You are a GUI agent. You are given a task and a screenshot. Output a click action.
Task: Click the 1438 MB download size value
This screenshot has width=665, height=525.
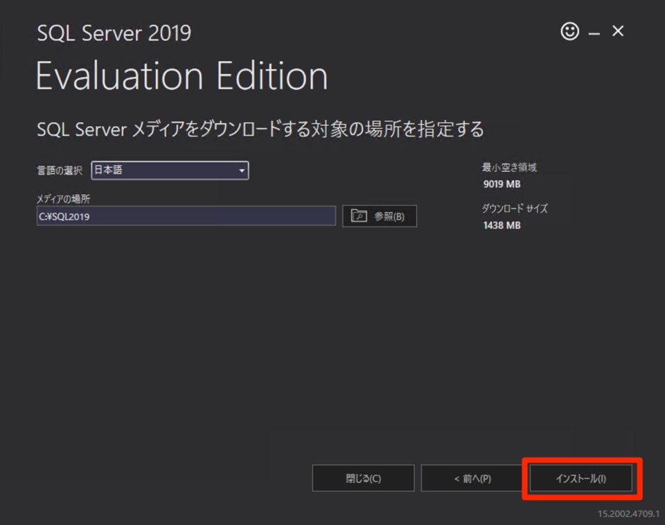click(502, 225)
